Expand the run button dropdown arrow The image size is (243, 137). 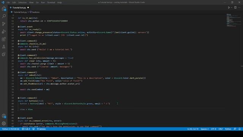click(232, 8)
